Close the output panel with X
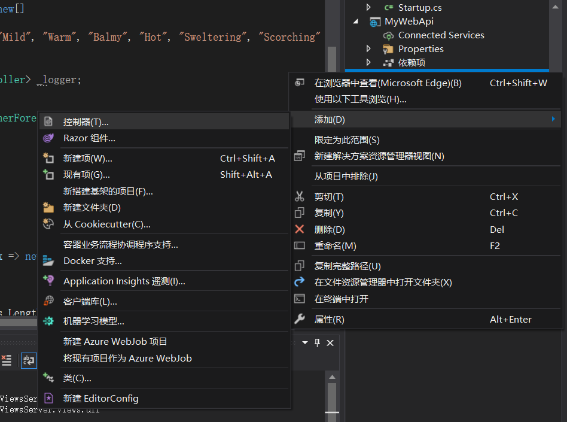Viewport: 567px width, 422px height. pos(330,343)
